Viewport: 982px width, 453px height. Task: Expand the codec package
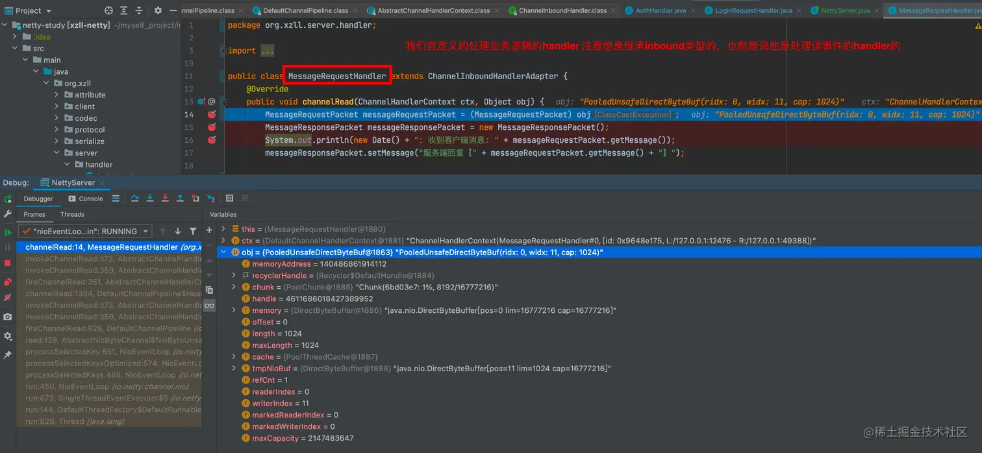[57, 118]
